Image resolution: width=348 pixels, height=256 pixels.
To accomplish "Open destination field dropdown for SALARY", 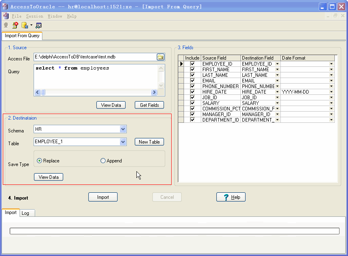I will 277,103.
